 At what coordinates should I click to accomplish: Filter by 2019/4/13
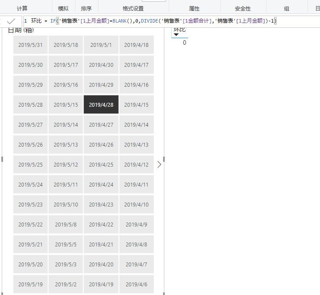(137, 144)
